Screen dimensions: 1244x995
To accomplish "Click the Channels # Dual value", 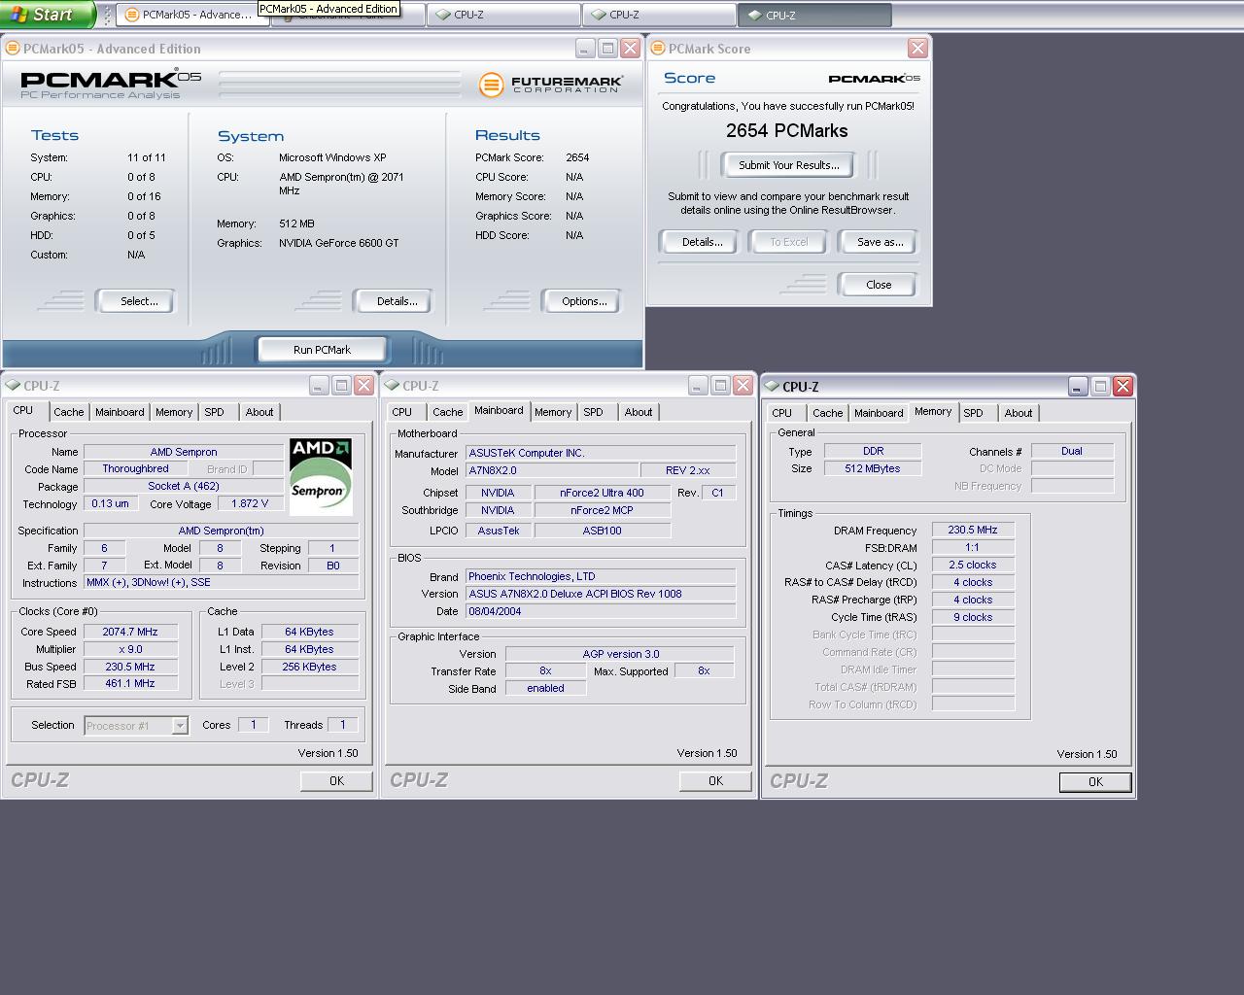I will [1072, 451].
